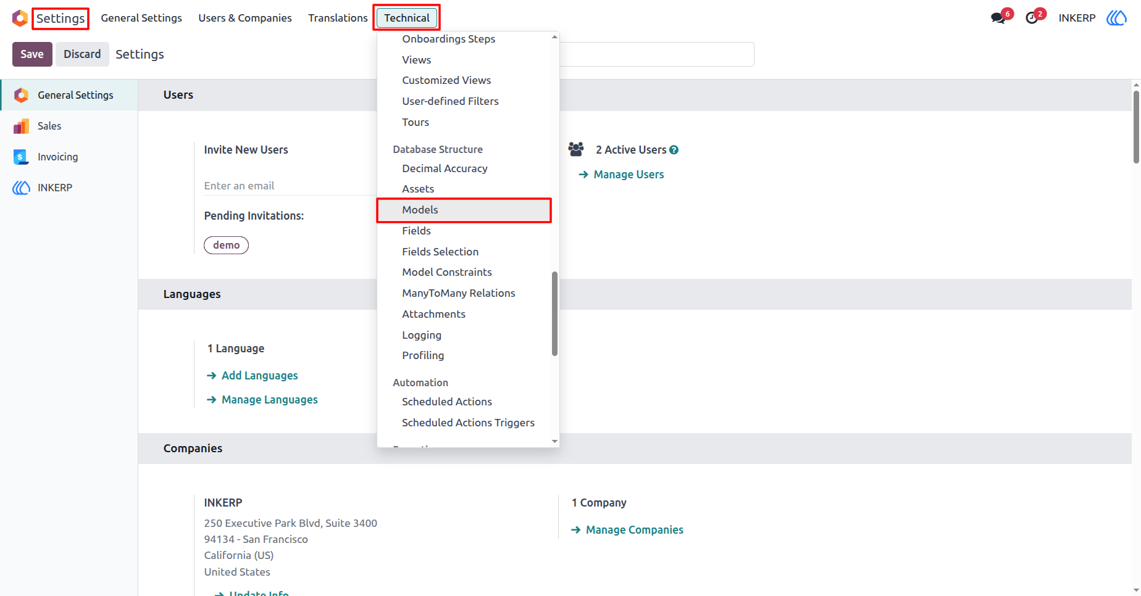Open the Odoo apps home icon
Image resolution: width=1141 pixels, height=596 pixels.
[x=20, y=18]
